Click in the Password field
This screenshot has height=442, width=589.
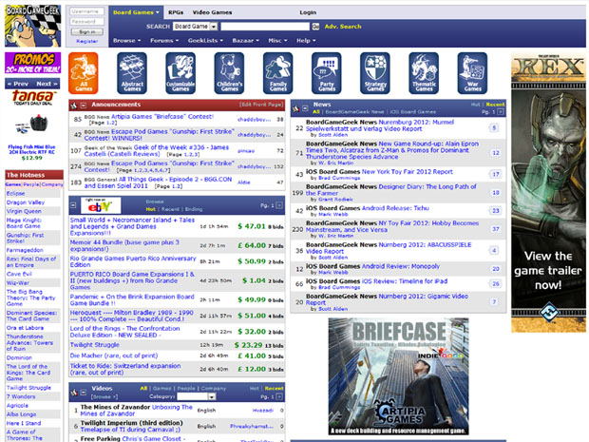coord(87,22)
